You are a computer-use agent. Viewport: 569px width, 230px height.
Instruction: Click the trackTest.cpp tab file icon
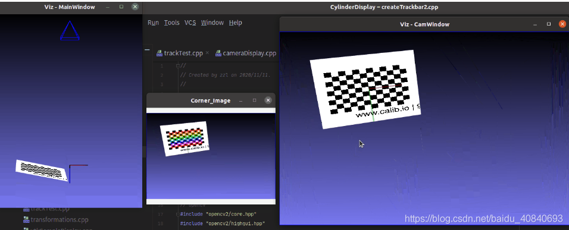click(160, 53)
